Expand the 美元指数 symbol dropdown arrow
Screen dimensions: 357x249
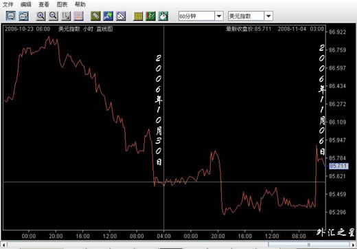click(x=268, y=16)
